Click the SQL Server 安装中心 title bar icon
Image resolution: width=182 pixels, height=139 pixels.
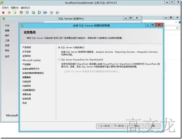point(4,19)
